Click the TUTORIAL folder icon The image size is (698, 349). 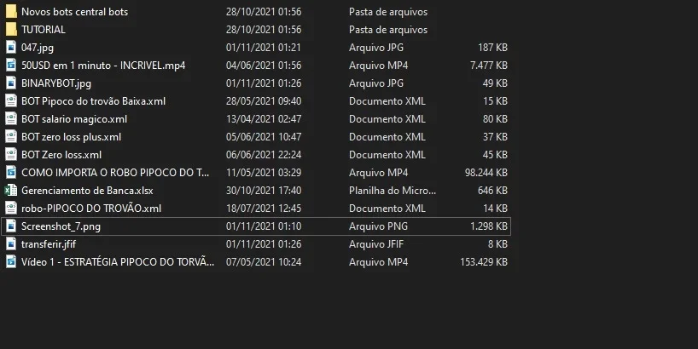pyautogui.click(x=11, y=29)
